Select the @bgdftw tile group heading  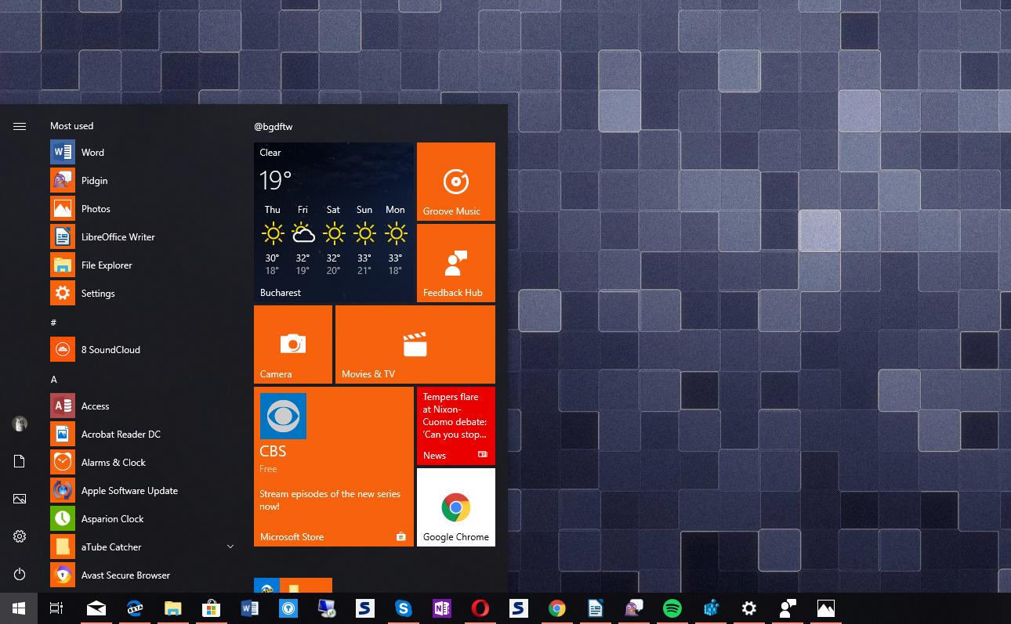point(274,127)
